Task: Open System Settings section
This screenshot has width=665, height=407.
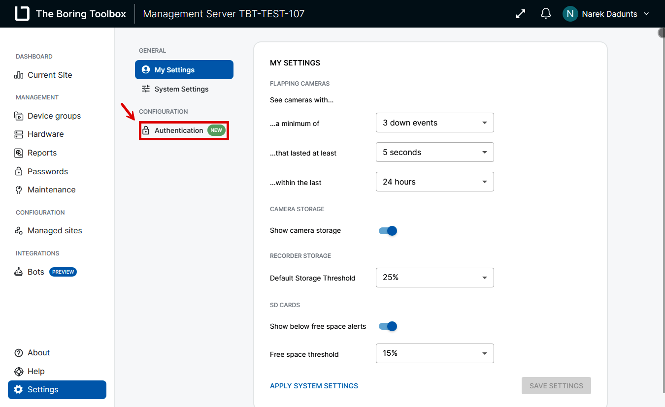Action: coord(181,89)
